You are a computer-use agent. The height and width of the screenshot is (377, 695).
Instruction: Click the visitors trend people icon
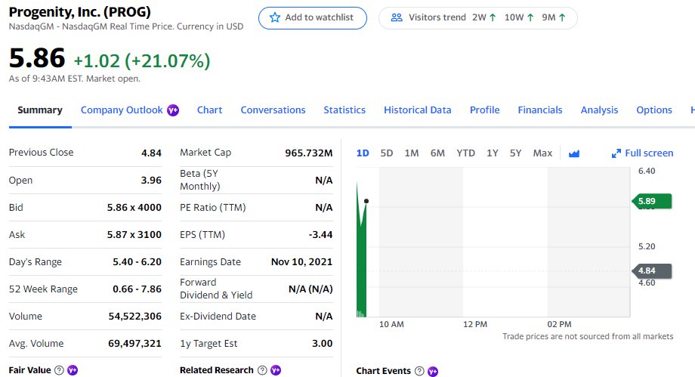pyautogui.click(x=397, y=17)
